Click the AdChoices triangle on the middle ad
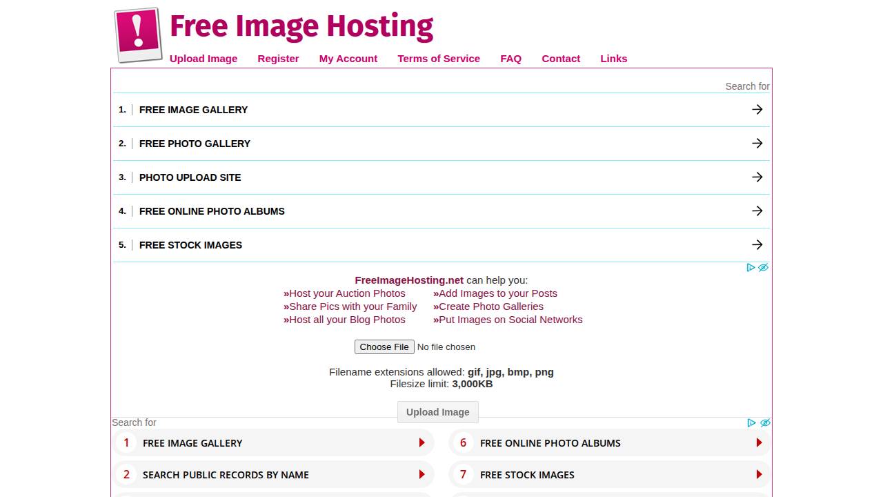Image resolution: width=883 pixels, height=497 pixels. (751, 268)
